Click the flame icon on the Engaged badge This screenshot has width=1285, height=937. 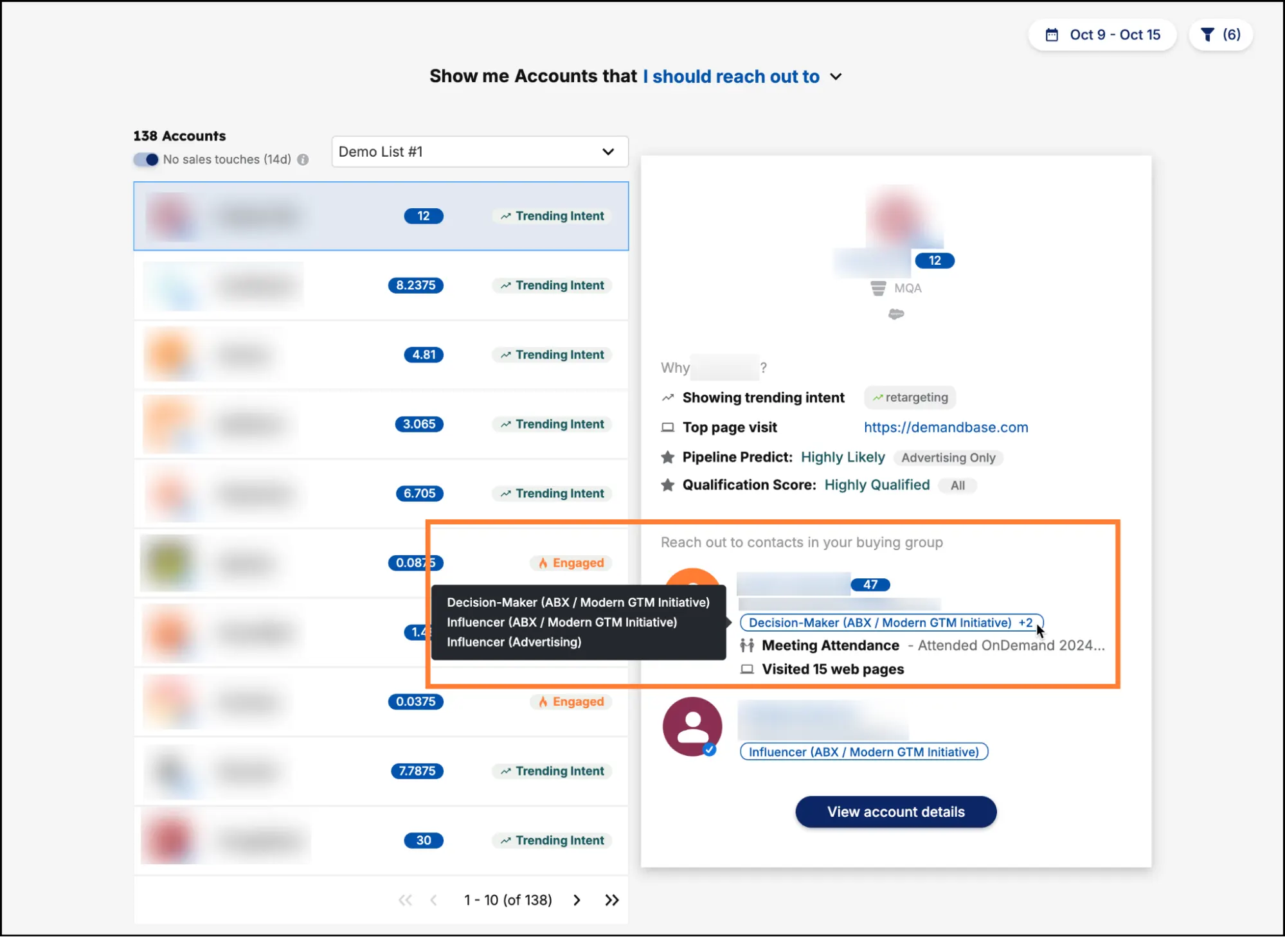click(x=544, y=563)
